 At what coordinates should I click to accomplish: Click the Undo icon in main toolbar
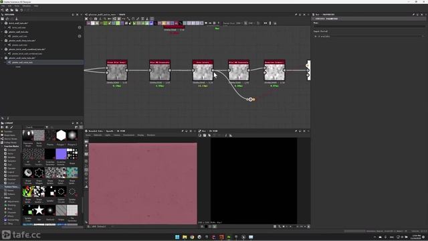[x=21, y=10]
